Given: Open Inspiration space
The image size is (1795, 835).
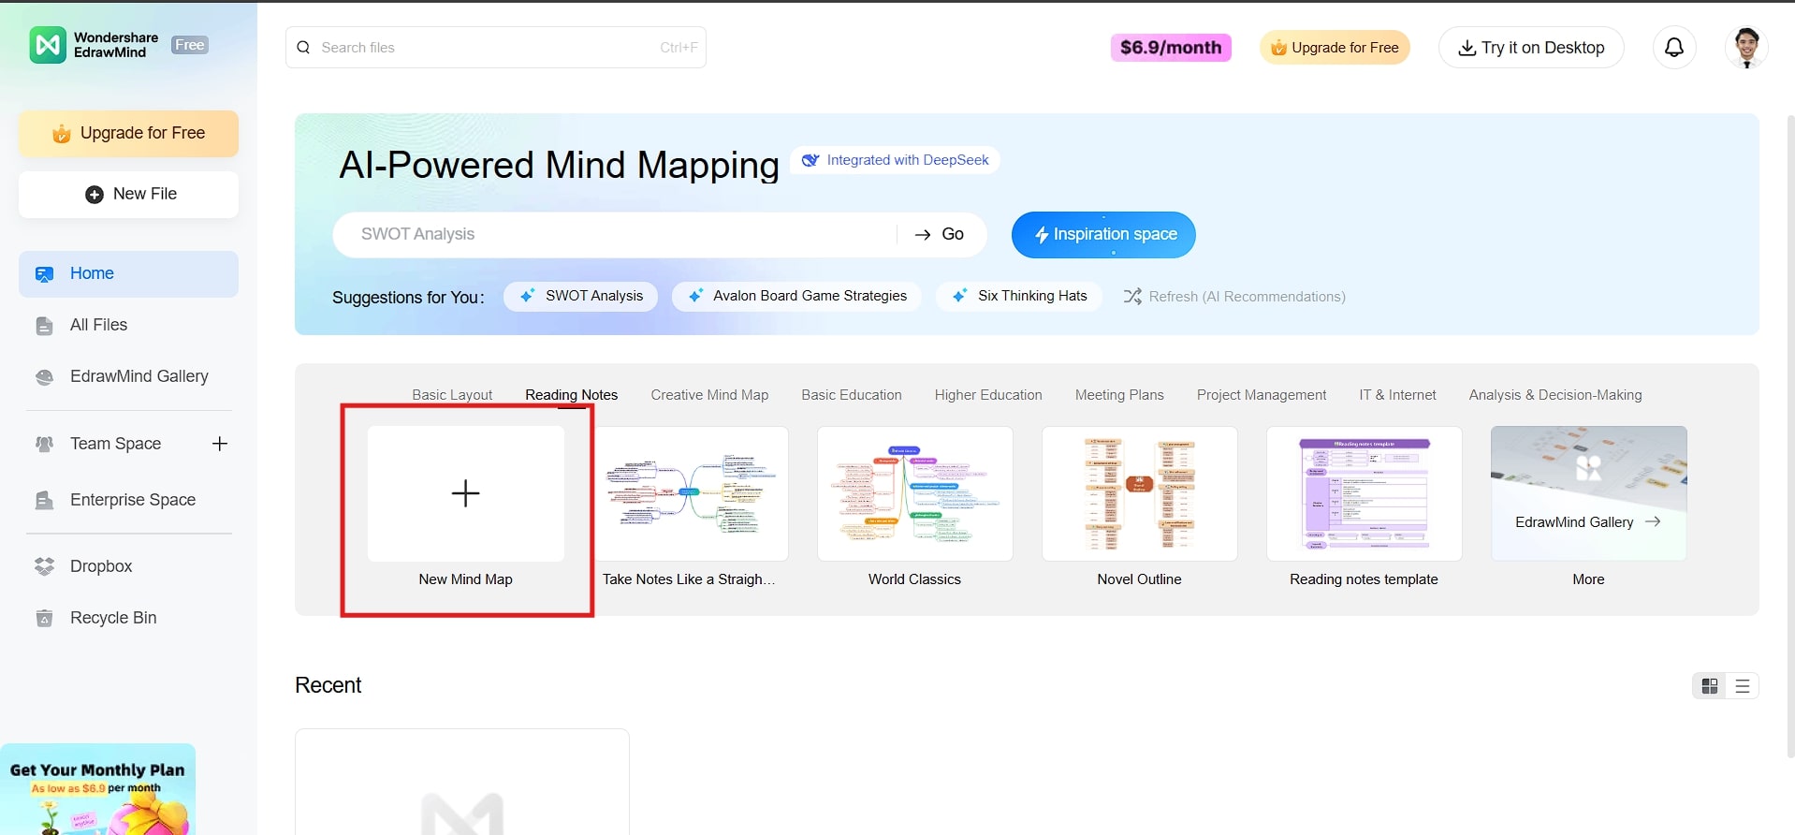Looking at the screenshot, I should coord(1103,235).
